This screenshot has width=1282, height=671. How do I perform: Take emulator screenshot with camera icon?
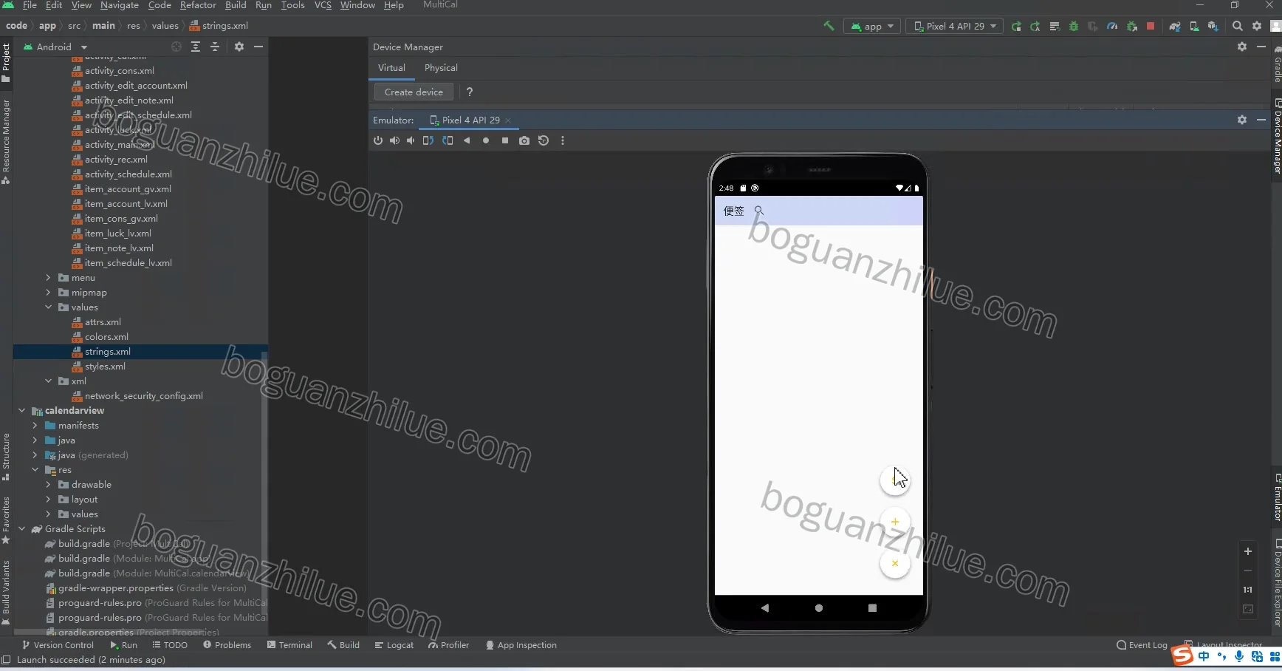tap(524, 140)
